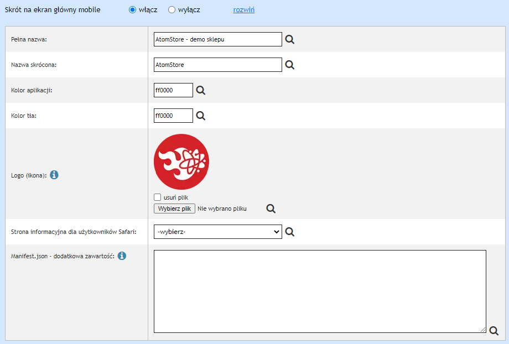Click the 'rozwiń' link

(x=244, y=10)
